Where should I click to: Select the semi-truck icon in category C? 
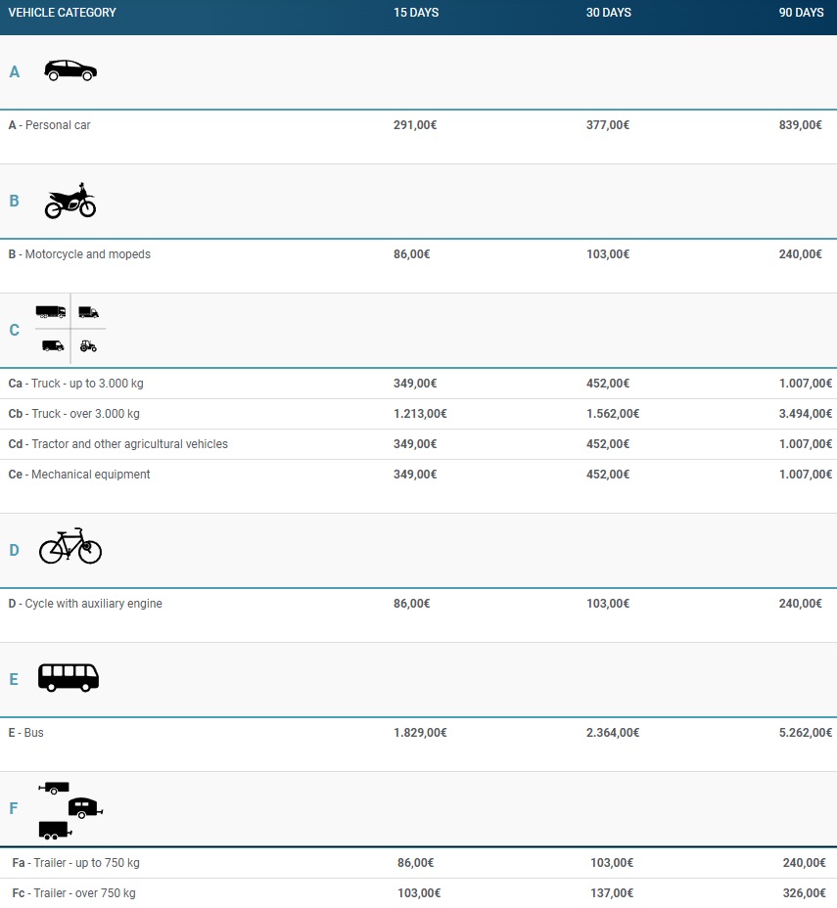tap(50, 312)
